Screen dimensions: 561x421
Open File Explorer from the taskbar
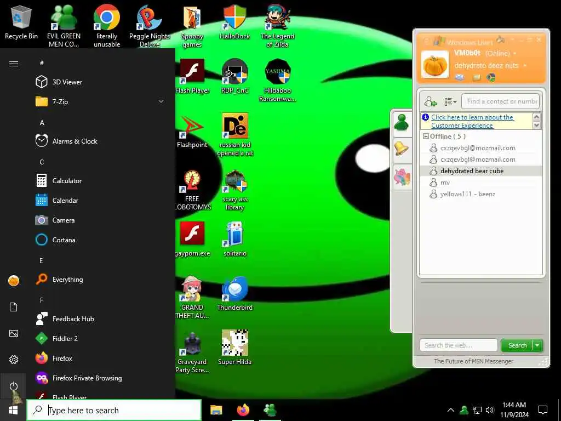click(216, 410)
